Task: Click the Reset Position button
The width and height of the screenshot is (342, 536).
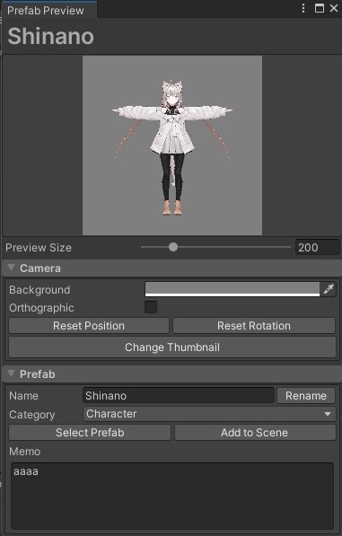Action: coord(89,326)
